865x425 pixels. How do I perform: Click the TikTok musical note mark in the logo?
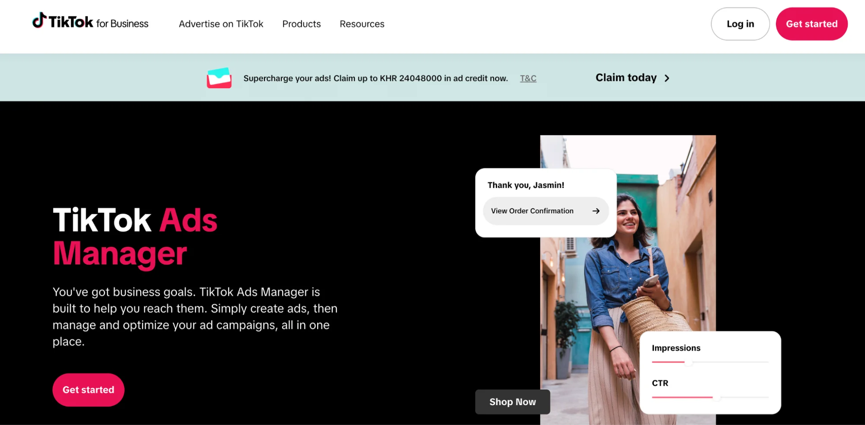point(39,21)
